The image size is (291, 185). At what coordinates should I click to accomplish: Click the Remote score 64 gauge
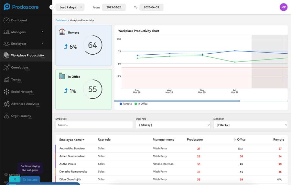92,45
